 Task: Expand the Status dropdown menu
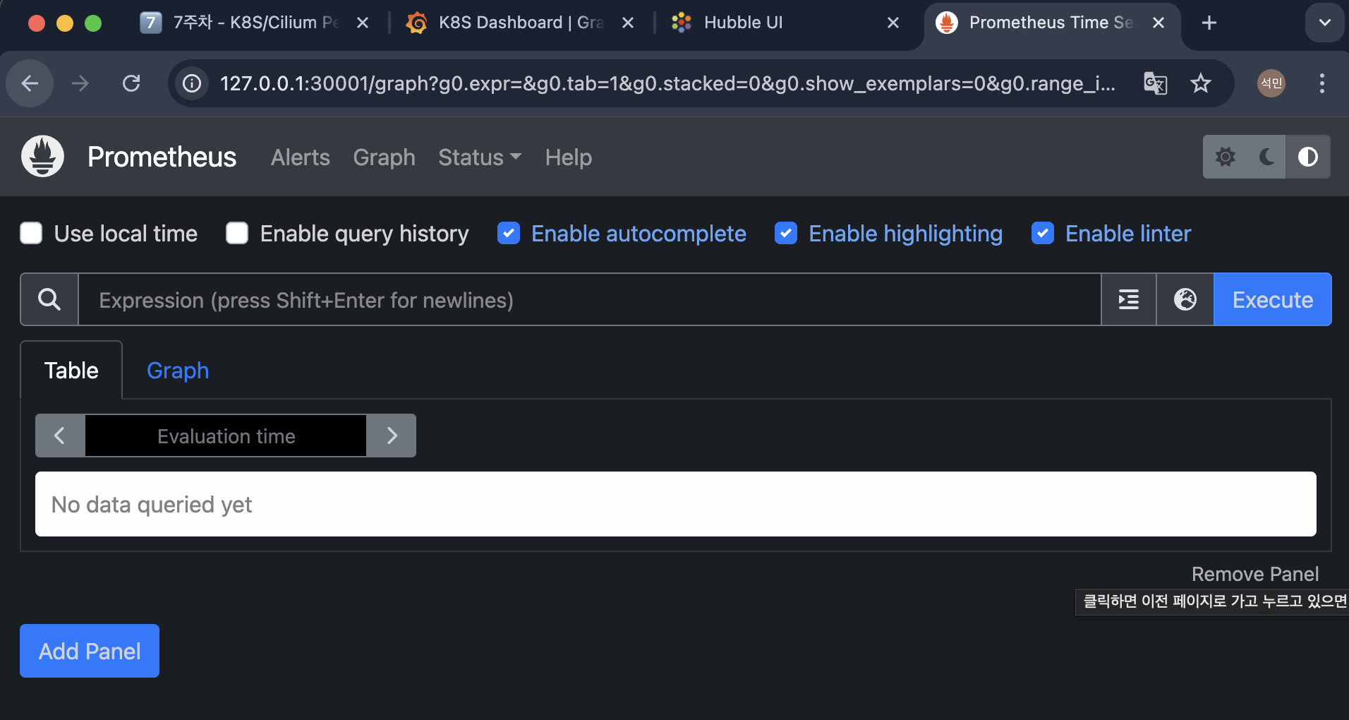(x=480, y=157)
